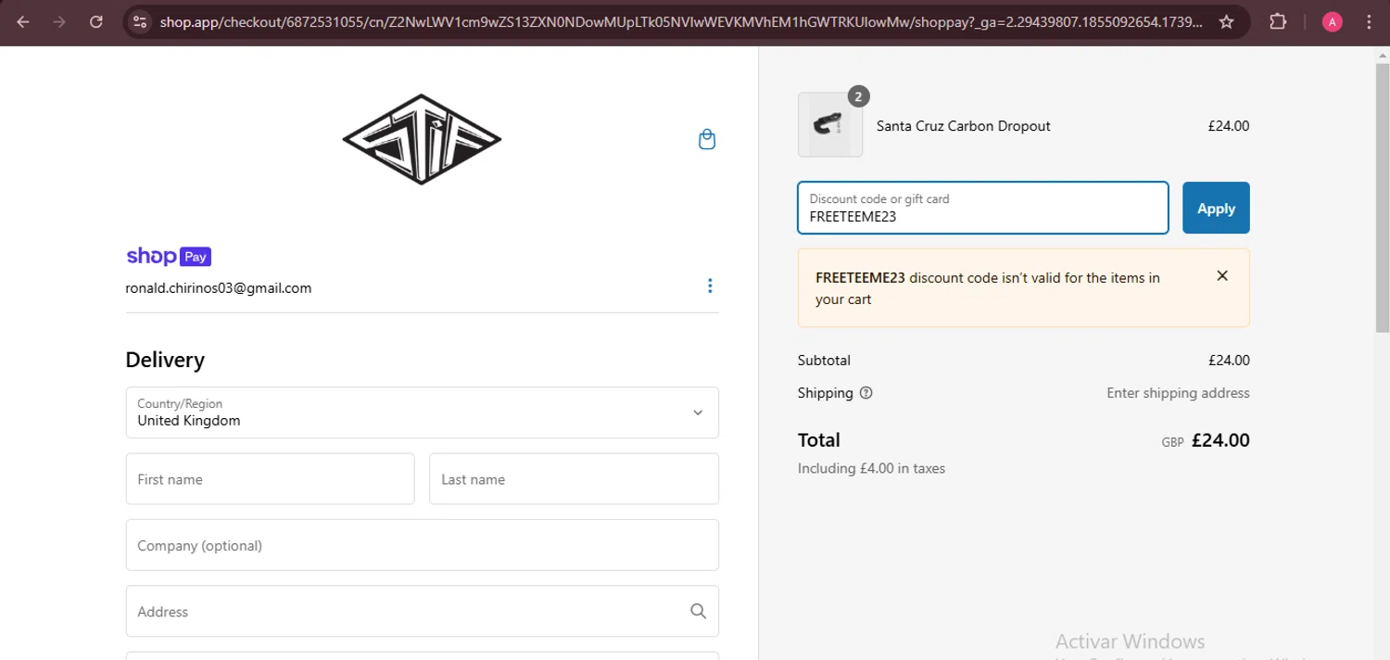
Task: Open the browser extensions puzzle icon
Action: pos(1278,21)
